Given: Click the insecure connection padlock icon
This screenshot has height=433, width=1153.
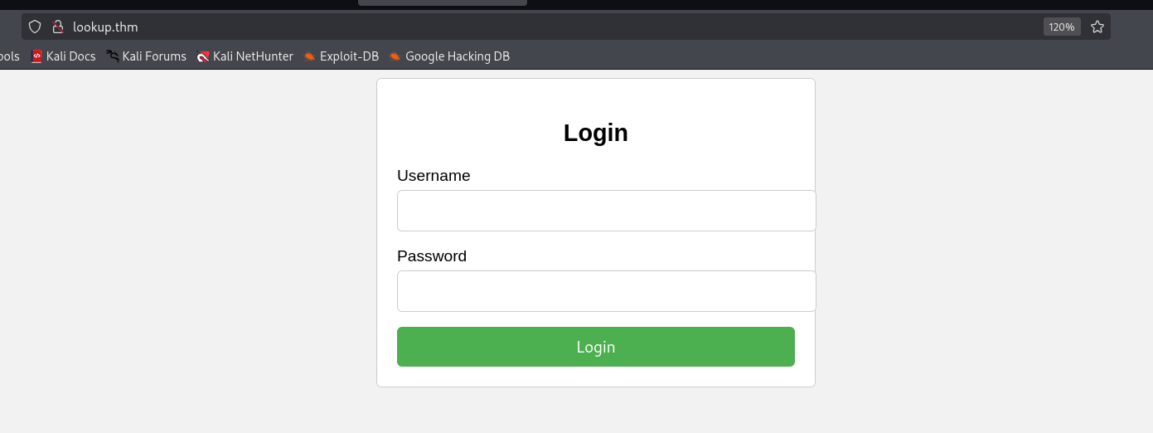Looking at the screenshot, I should tap(58, 27).
